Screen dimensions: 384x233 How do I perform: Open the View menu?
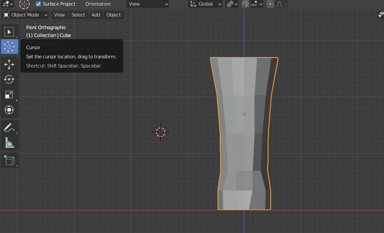click(59, 15)
